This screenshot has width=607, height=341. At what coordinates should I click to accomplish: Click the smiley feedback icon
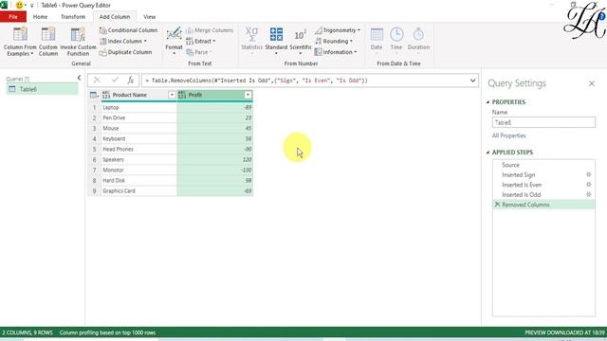[x=19, y=6]
